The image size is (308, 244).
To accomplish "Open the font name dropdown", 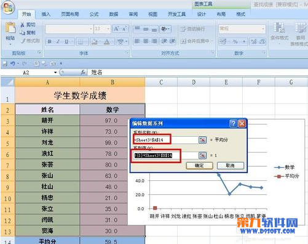I will 91,29.
